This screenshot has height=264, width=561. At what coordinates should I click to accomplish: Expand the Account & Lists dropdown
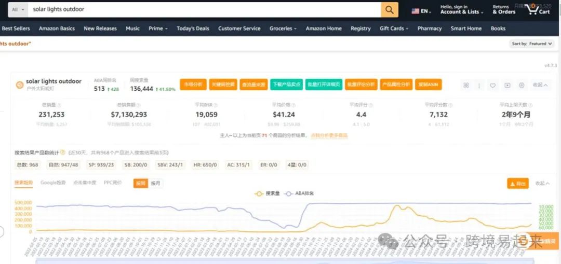point(462,10)
